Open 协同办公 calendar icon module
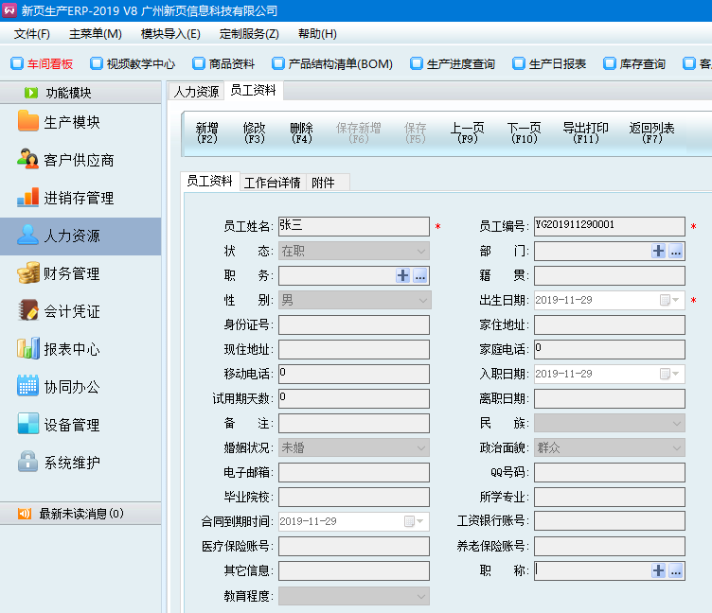This screenshot has width=712, height=613. [x=28, y=387]
